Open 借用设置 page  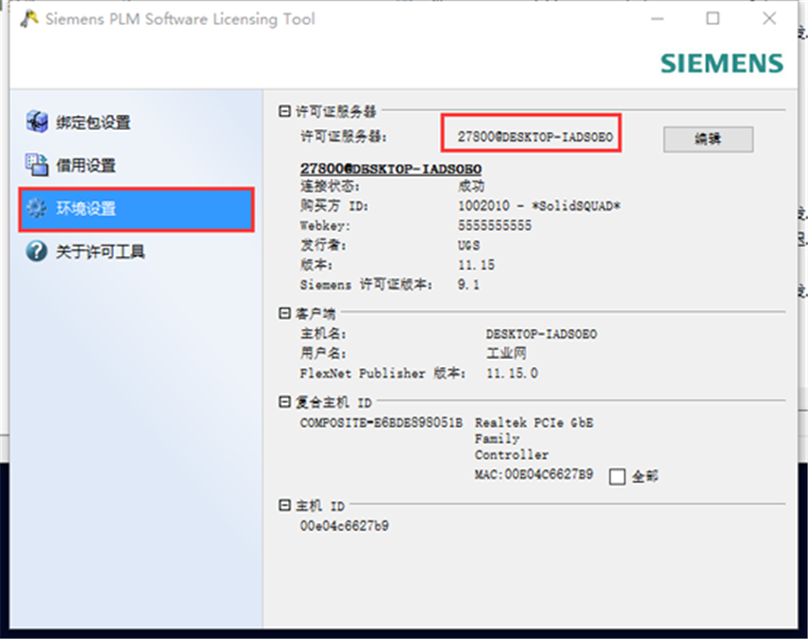pyautogui.click(x=86, y=165)
